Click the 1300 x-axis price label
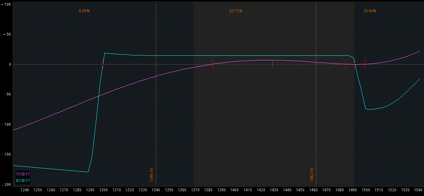Screen dimensions: 424x196 pyautogui.click(x=103, y=190)
